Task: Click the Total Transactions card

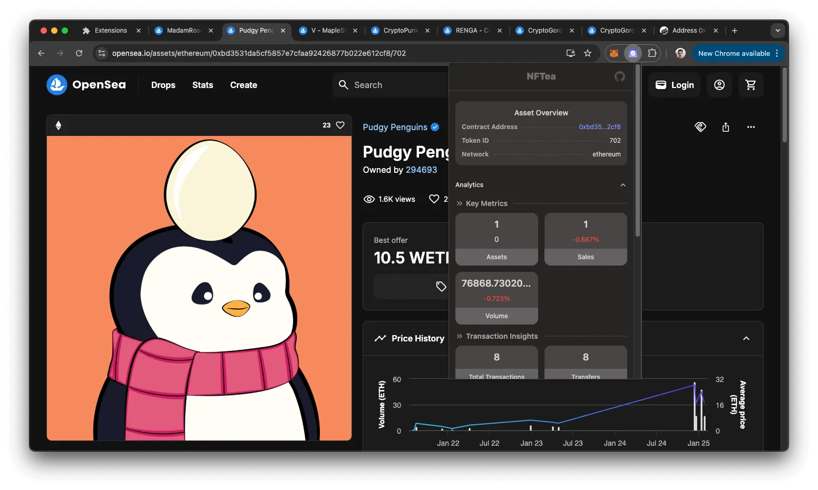Action: click(496, 362)
